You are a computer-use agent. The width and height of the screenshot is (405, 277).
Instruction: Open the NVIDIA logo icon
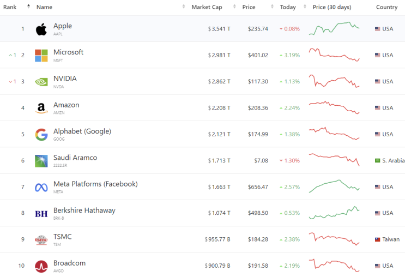[41, 82]
